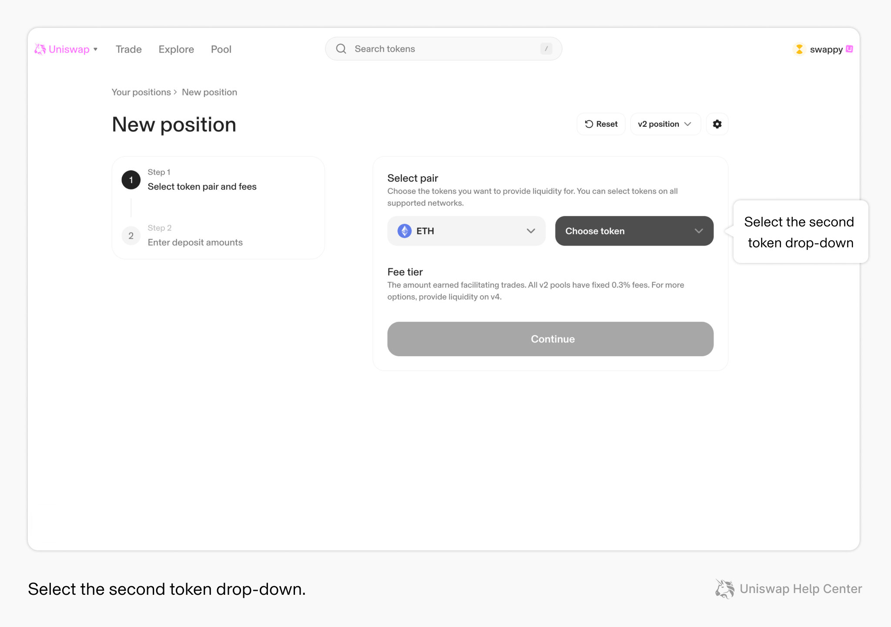Click the Step 1 number circle
Viewport: 891px width, 627px height.
(131, 180)
